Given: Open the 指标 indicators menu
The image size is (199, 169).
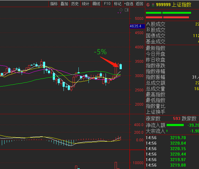Looking at the screenshot, I should point(54,4).
